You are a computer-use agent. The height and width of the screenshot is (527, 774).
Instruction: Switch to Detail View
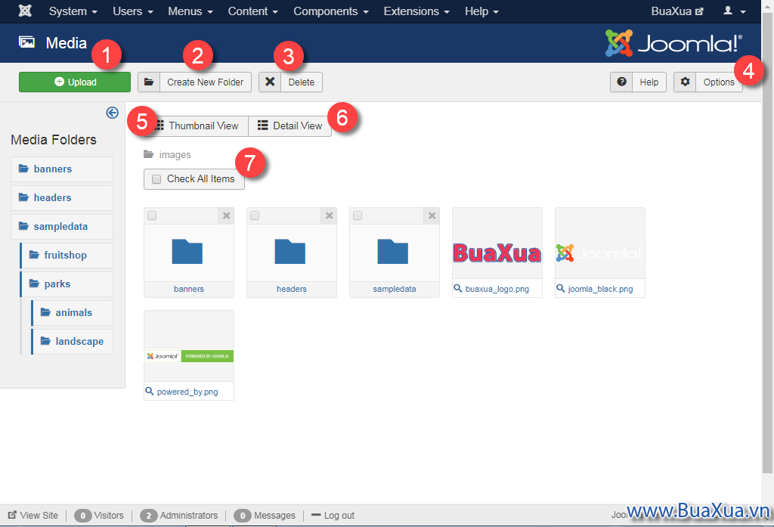click(x=289, y=126)
